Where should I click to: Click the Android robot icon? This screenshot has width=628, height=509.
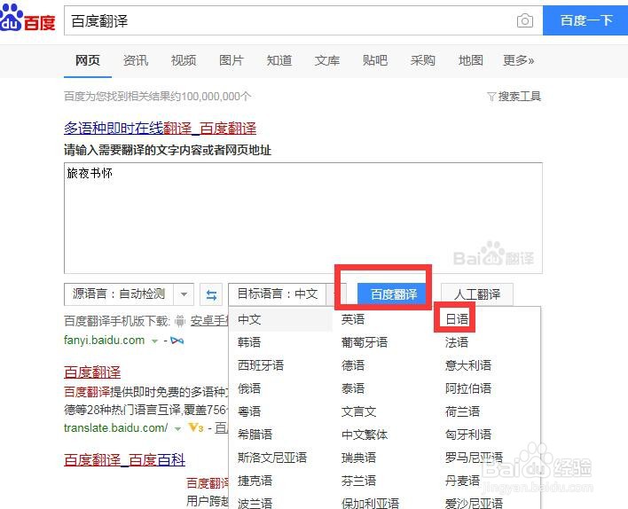coord(180,320)
